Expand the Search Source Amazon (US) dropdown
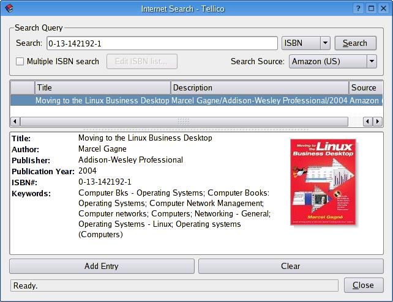 pyautogui.click(x=371, y=61)
